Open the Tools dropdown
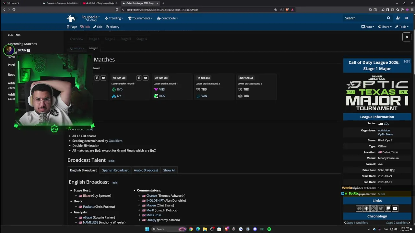415x233 pixels. coord(402,27)
